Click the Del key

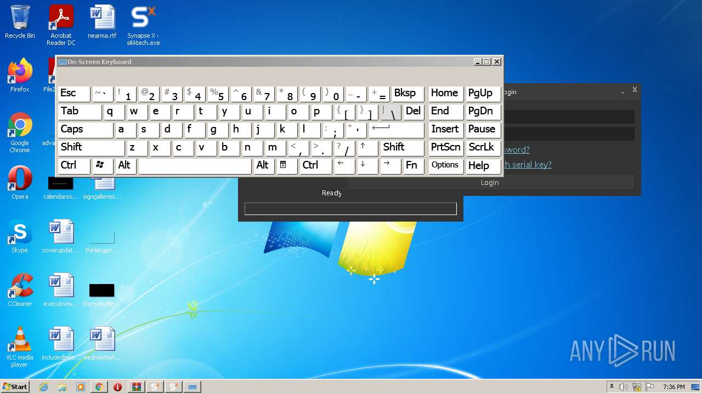[414, 112]
